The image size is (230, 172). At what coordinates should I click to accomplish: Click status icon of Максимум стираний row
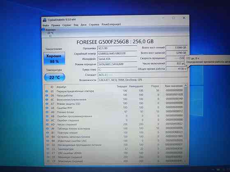click(x=48, y=161)
